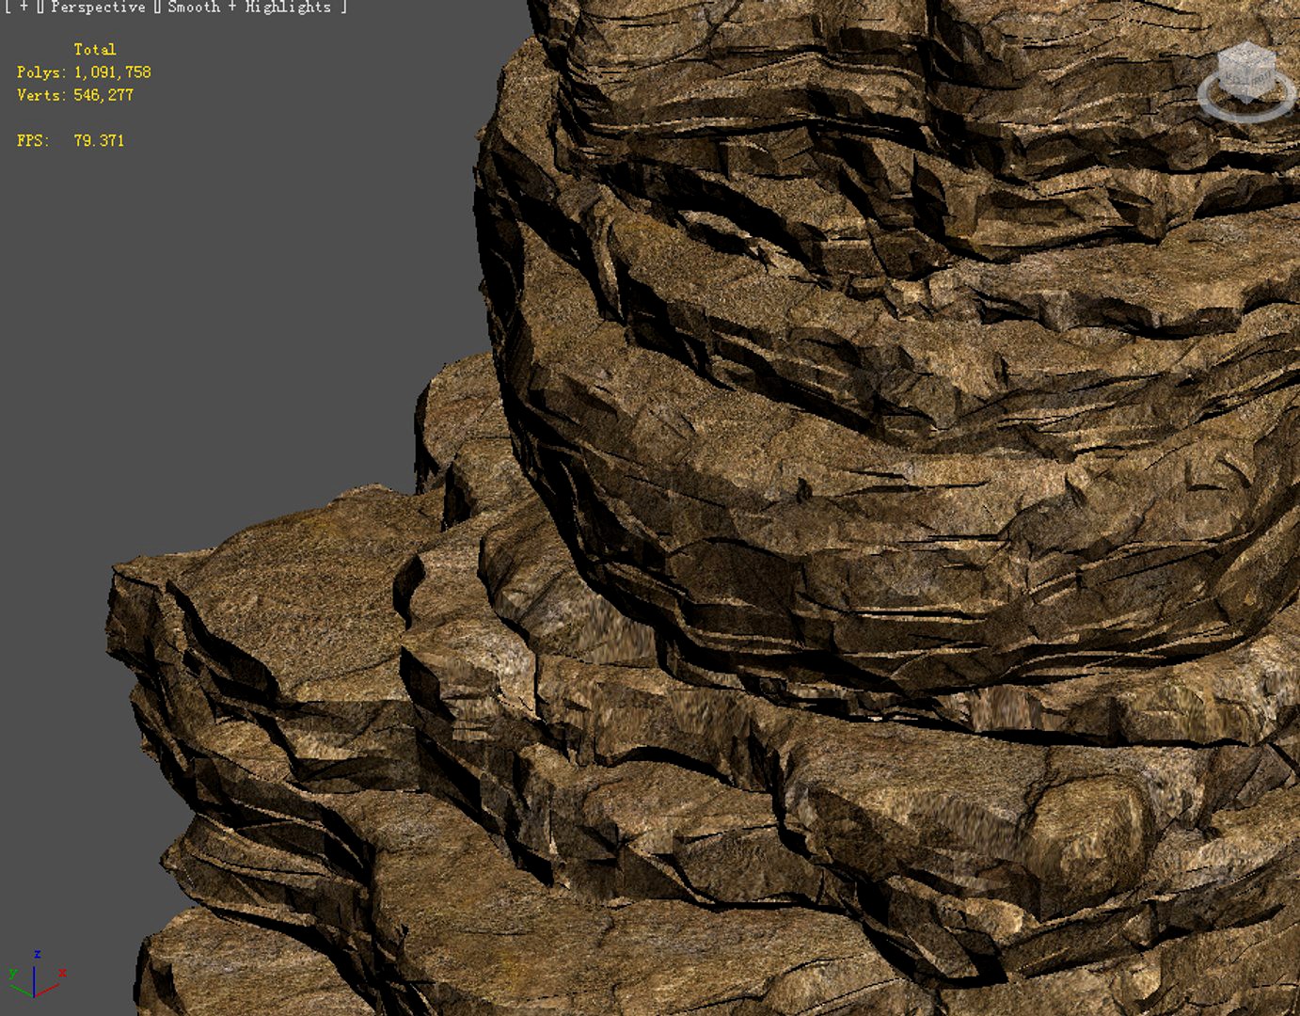Select the X axis on the axis tripod
1300x1016 pixels.
[62, 973]
